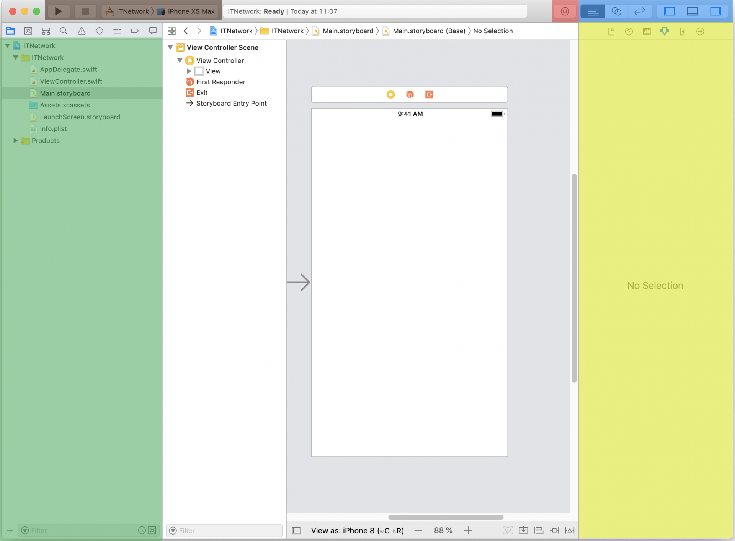Open Resolve Auto Layout Issues menu
This screenshot has height=541, width=735.
pyautogui.click(x=570, y=530)
